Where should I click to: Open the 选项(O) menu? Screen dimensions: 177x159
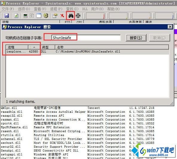click(24, 9)
